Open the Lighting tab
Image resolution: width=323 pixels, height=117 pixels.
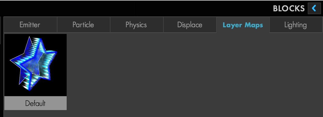tap(295, 25)
